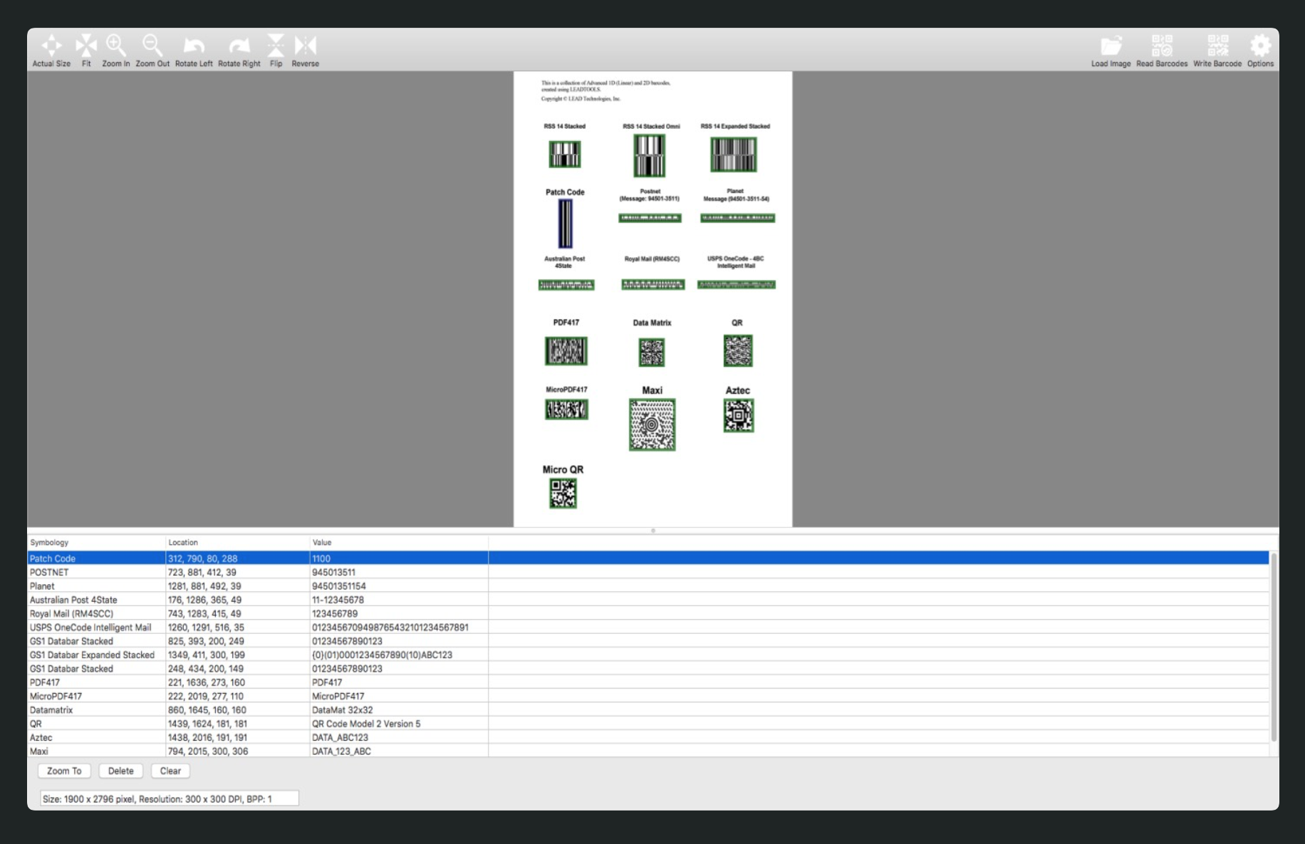
Task: Click the Actual Size toolbar icon
Action: (51, 46)
